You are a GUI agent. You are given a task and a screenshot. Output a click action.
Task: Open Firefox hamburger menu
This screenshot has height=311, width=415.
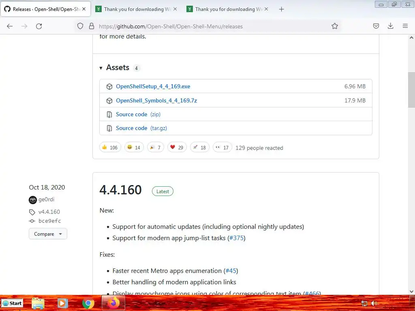coord(405,26)
